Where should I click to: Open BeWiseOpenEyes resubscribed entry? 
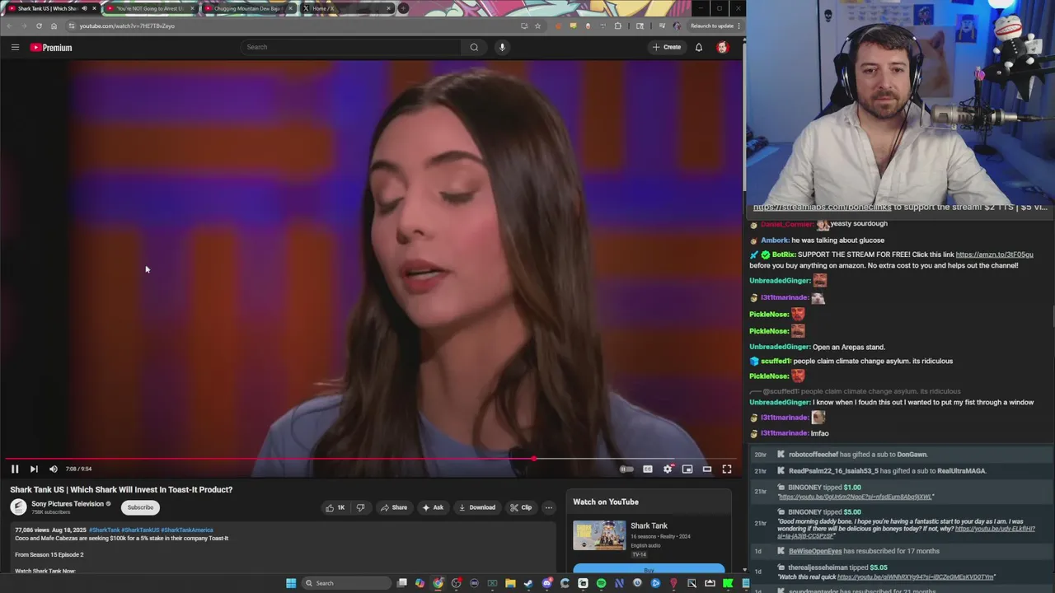[903, 551]
